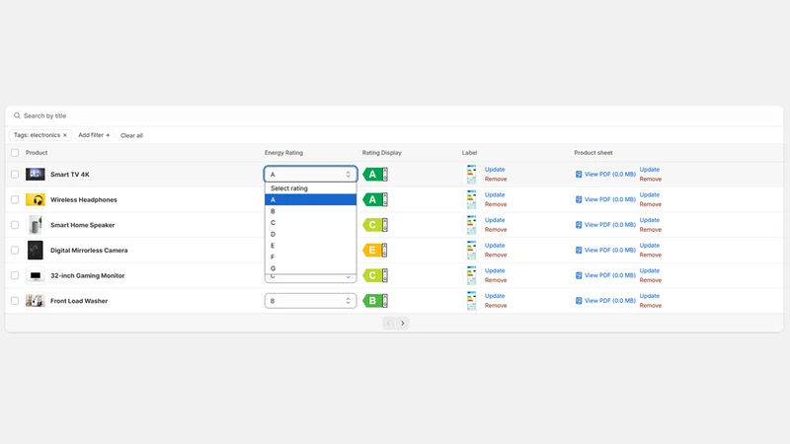The height and width of the screenshot is (444, 790).
Task: Open the Digital Mirrorless Camera thumbnail
Action: coord(36,251)
